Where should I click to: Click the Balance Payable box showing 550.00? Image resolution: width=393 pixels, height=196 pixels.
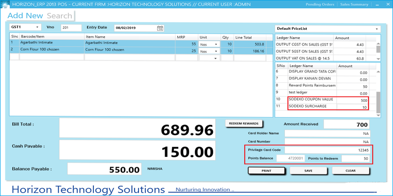click(x=104, y=169)
